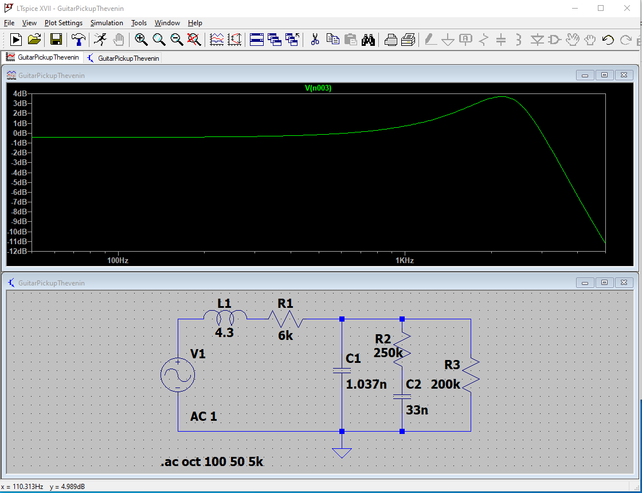Screen dimensions: 642x493
Task: Click the 1KHz frequency axis label
Action: [404, 260]
